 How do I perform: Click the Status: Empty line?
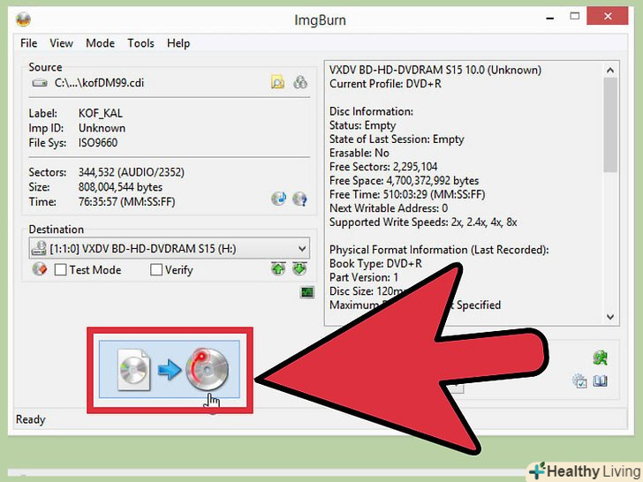pos(362,125)
